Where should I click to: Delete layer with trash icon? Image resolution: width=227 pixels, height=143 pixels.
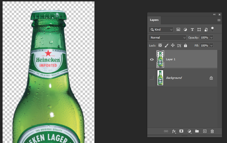tap(212, 131)
